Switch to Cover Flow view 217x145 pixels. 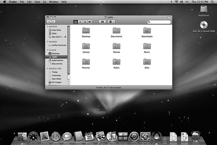point(90,22)
